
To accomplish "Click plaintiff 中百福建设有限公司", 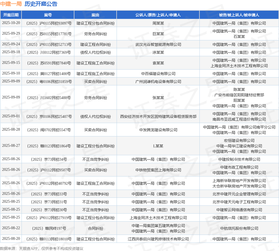I will (158, 74).
